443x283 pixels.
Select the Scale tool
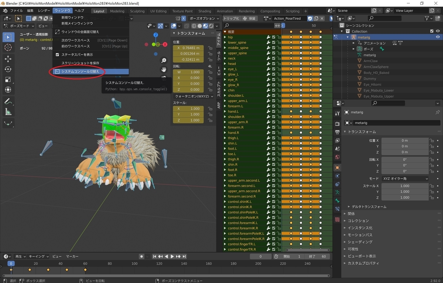[8, 79]
